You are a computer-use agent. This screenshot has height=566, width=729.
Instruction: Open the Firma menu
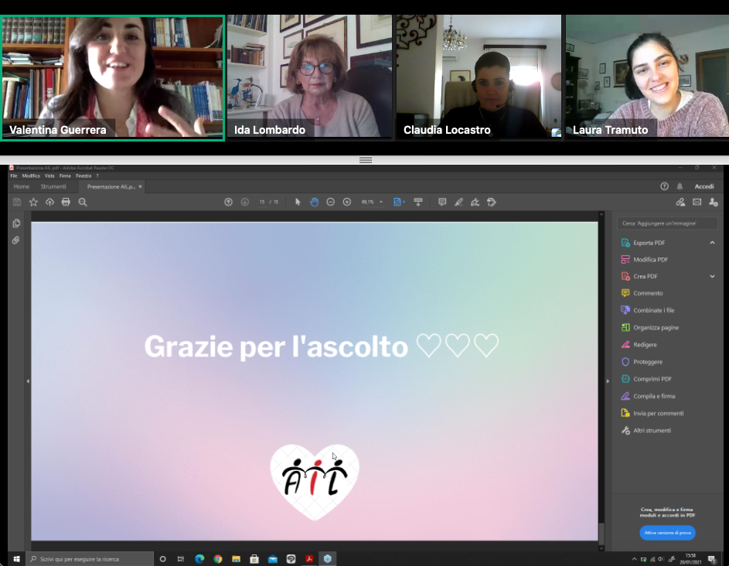coord(65,176)
